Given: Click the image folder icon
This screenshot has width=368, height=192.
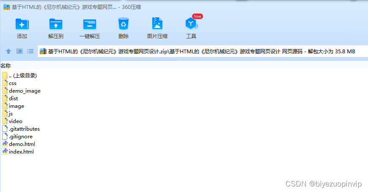Looking at the screenshot, I should 5,106.
